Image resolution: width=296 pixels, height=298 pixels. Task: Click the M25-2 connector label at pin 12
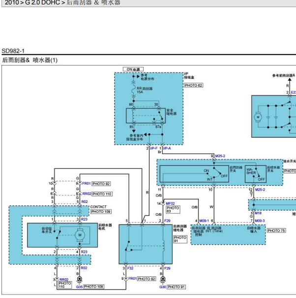pyautogui.click(x=260, y=190)
